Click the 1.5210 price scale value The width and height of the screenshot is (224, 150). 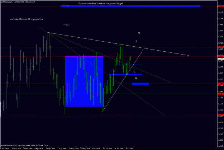(221, 122)
